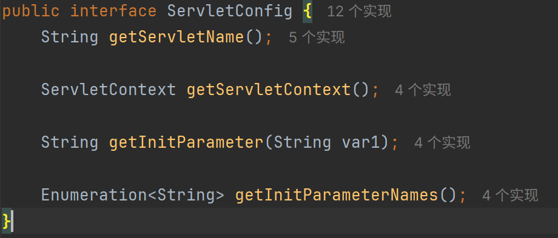Click the getInitParameterNames method name
The image size is (558, 238).
point(337,194)
